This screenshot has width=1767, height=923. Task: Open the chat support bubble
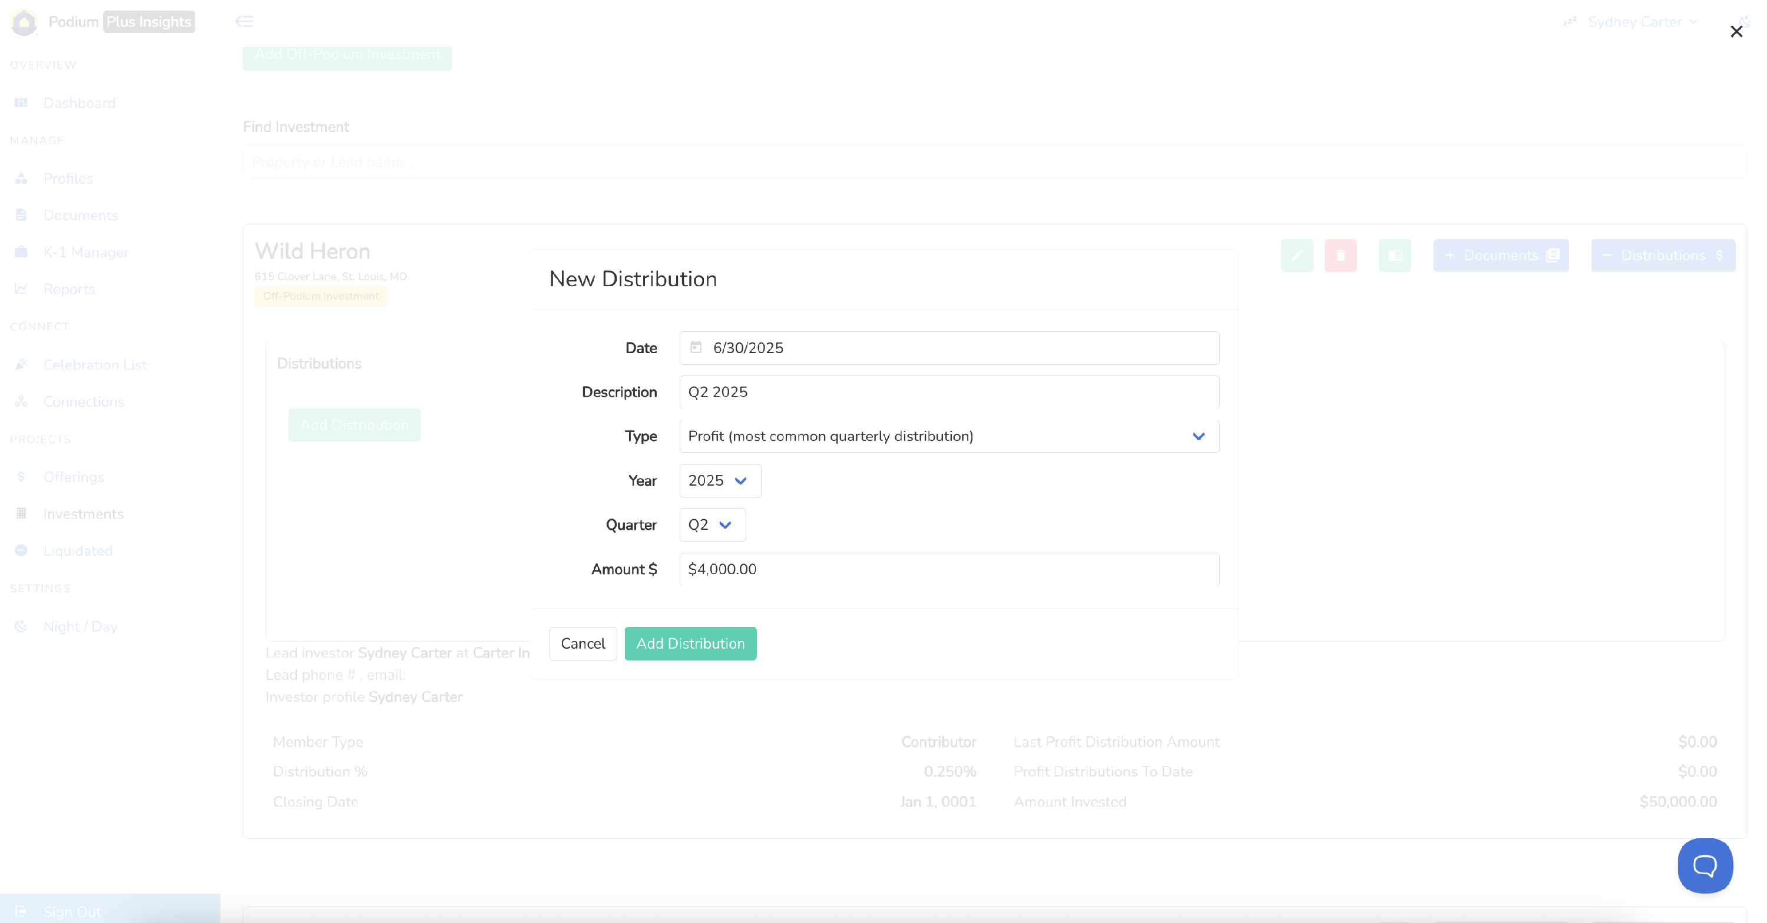(1705, 865)
